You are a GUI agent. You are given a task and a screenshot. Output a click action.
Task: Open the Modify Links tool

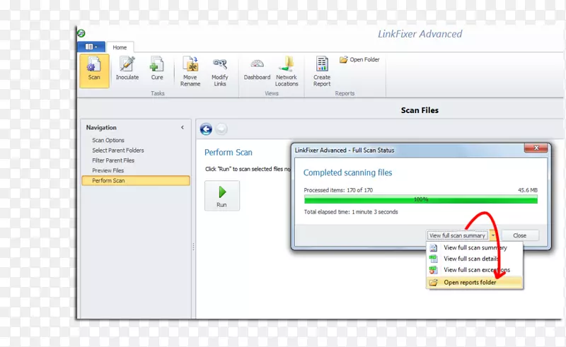(220, 72)
